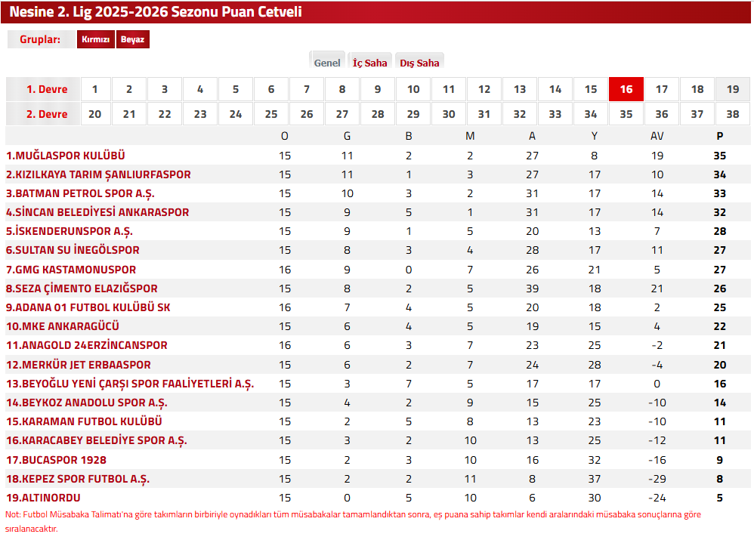Pick week 27 in the second half
This screenshot has height=540, width=754.
tap(342, 114)
